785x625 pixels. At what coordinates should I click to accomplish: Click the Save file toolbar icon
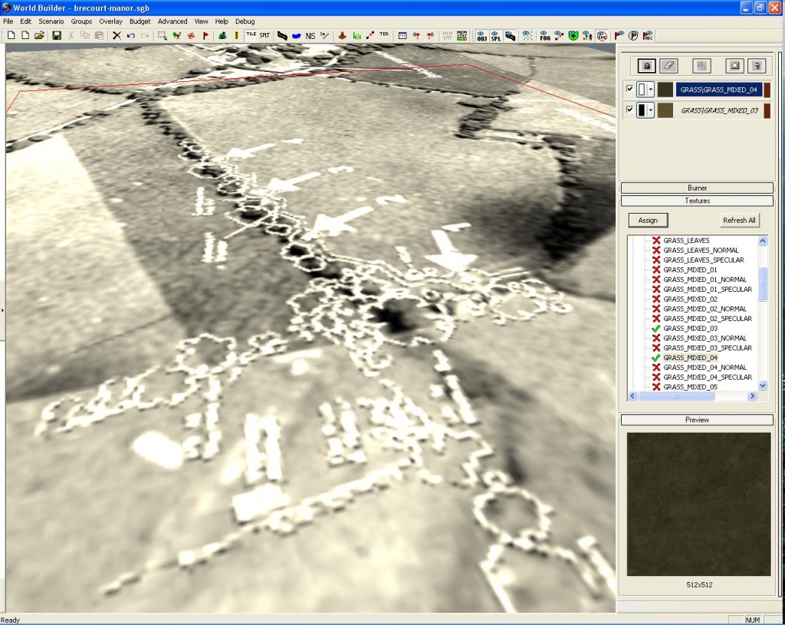click(x=56, y=35)
